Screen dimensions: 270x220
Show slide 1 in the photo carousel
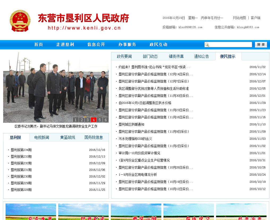[75, 120]
